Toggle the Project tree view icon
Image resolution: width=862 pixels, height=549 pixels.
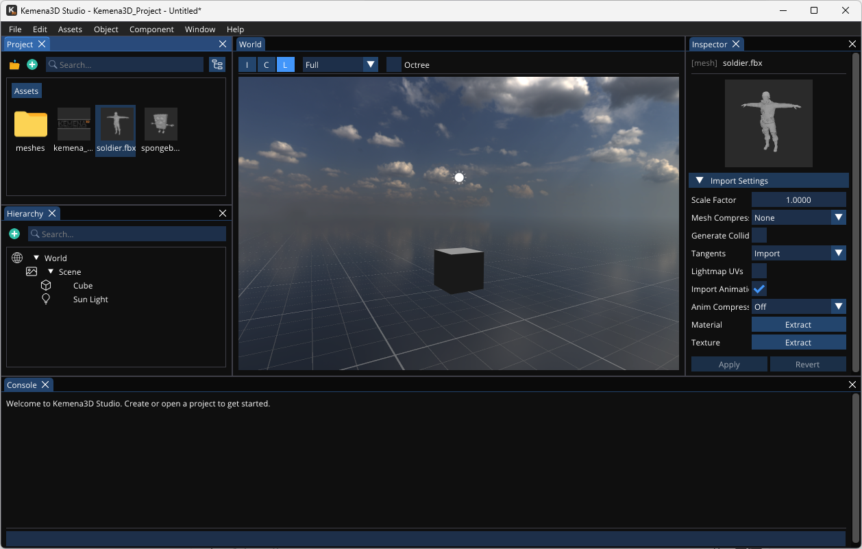217,64
